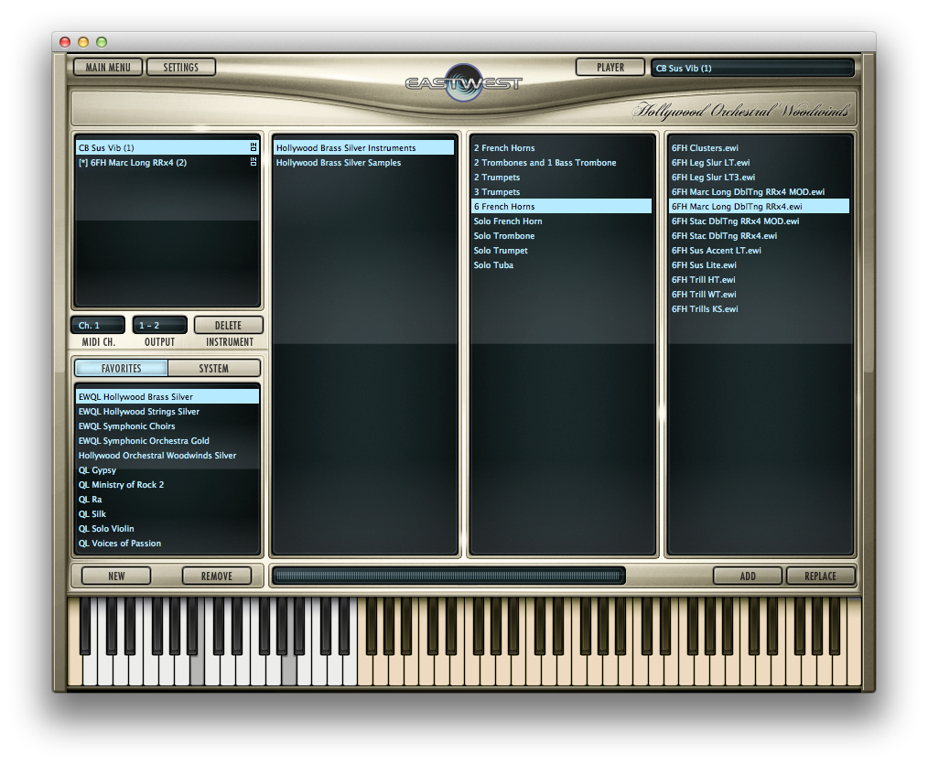Select QL Ministry of Rock 2
Viewport: 928px width, 765px height.
[167, 485]
